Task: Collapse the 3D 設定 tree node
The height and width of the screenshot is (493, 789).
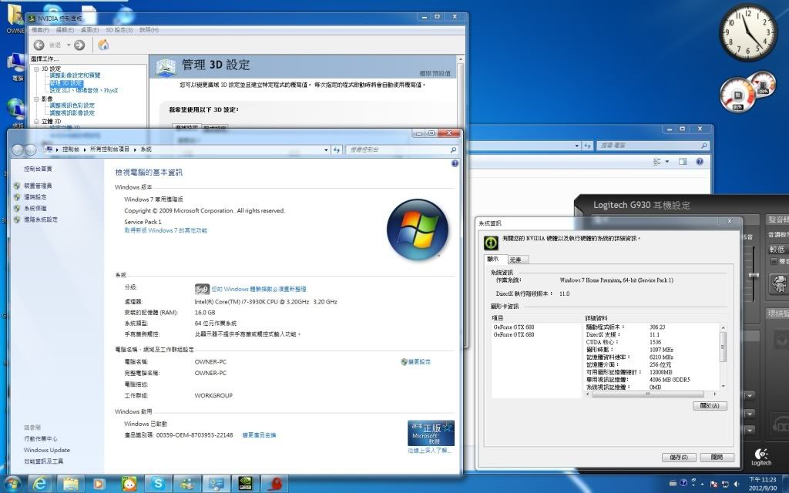Action: (x=35, y=69)
